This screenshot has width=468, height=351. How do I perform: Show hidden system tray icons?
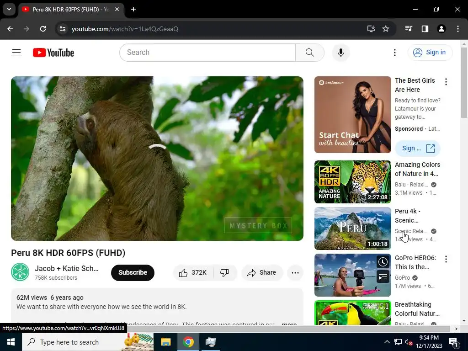(387, 342)
